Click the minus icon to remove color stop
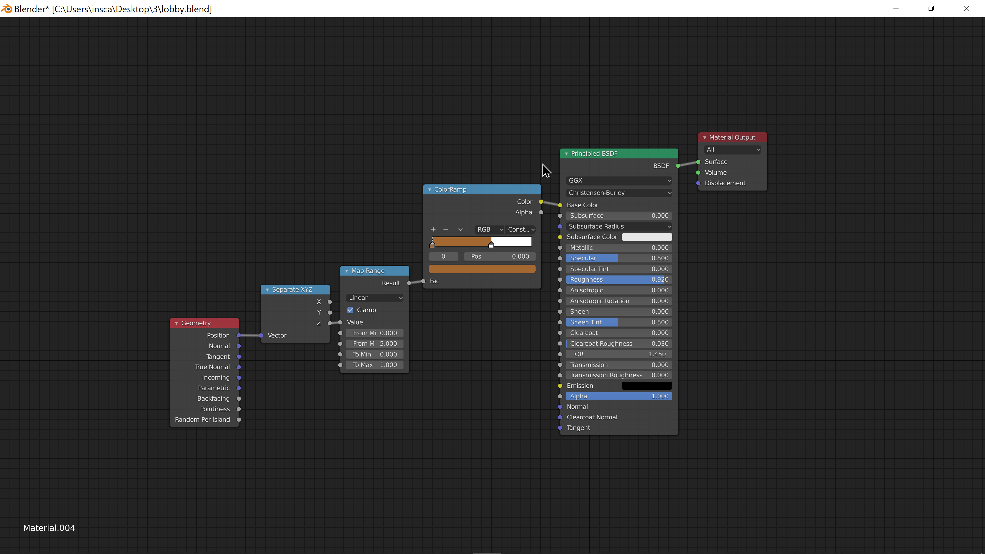This screenshot has height=554, width=985. coord(446,229)
